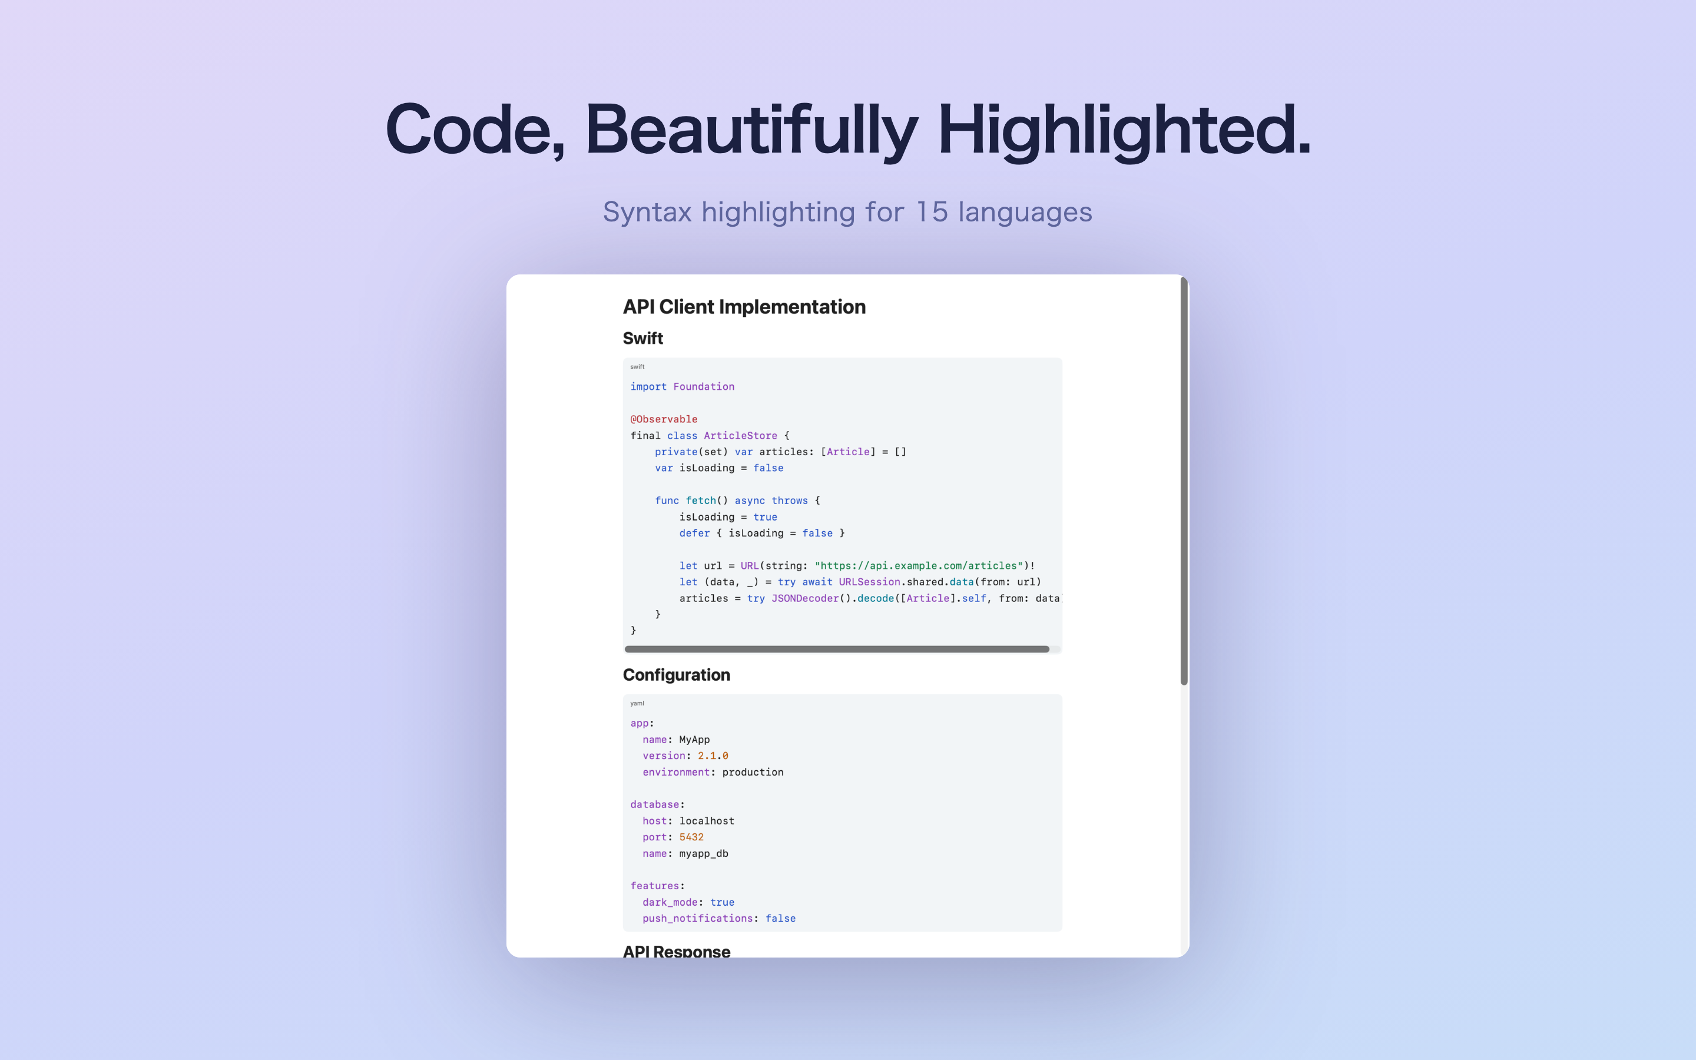
Task: Click the 'name: myapp_db' YAML line
Action: click(x=685, y=853)
